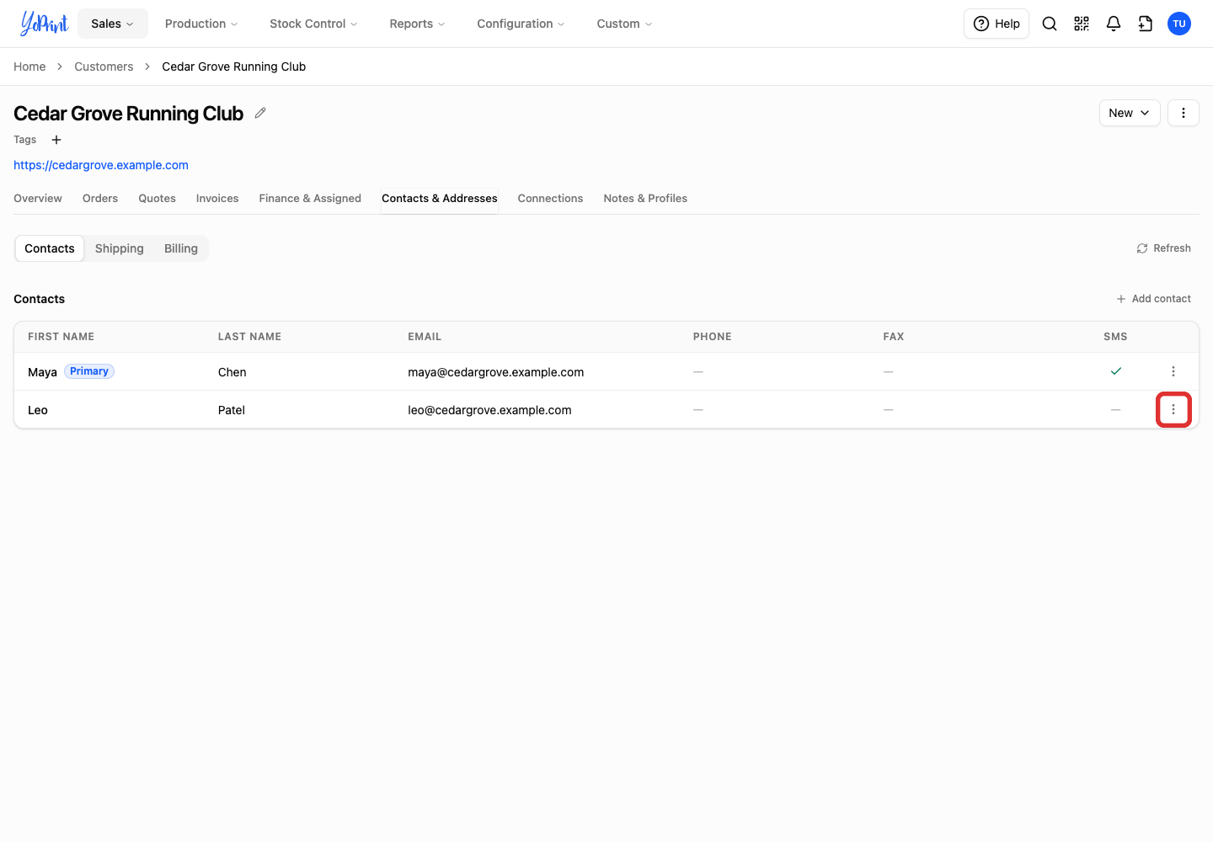Go to Customers breadcrumb

[x=104, y=67]
